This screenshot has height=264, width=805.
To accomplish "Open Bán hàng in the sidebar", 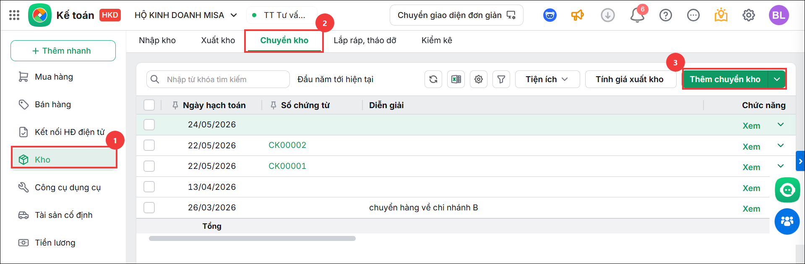I will coord(53,105).
